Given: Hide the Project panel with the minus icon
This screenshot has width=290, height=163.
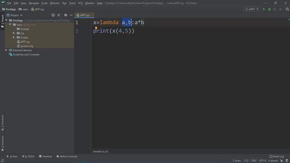Looking at the screenshot, I should point(71,15).
